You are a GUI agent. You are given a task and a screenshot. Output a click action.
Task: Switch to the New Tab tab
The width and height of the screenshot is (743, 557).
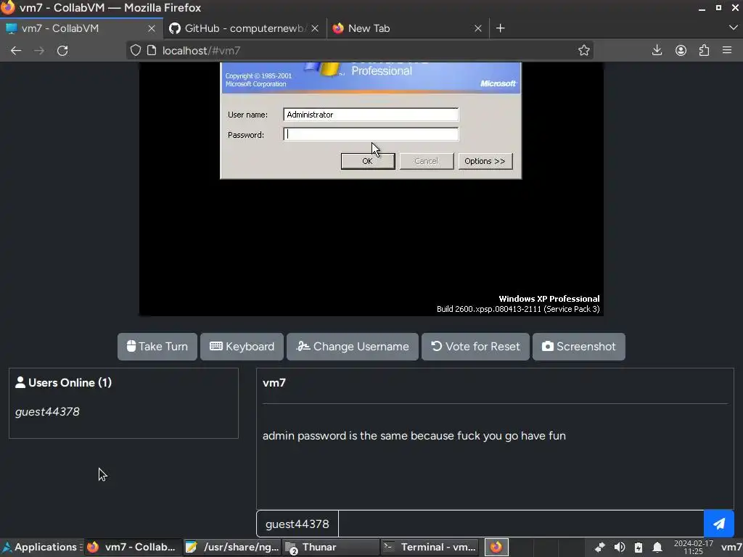tap(408, 28)
